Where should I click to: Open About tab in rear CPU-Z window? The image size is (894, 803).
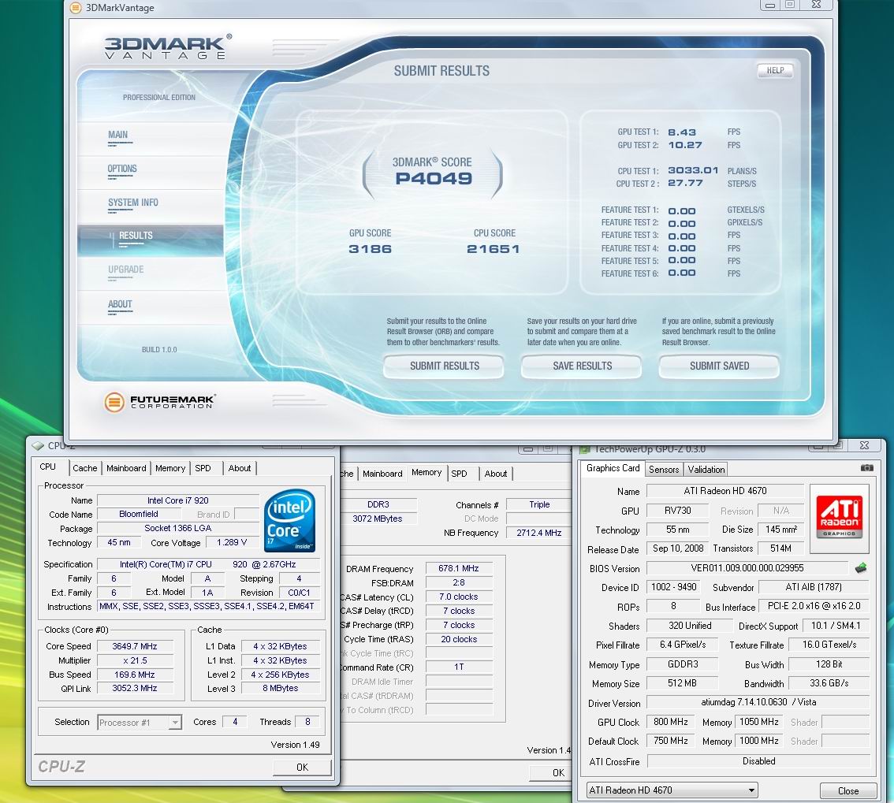tap(495, 474)
